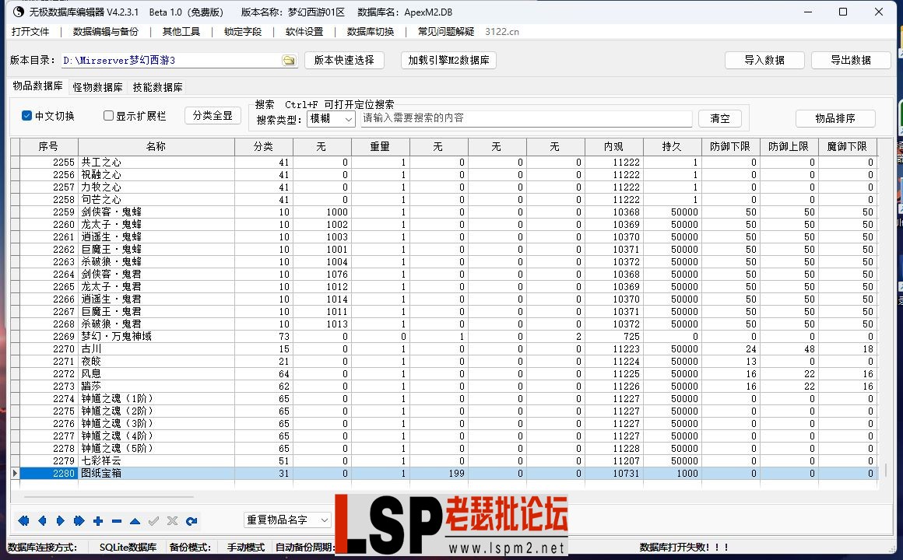
Task: Switch to the 物品数据库 tab
Action: click(x=37, y=86)
